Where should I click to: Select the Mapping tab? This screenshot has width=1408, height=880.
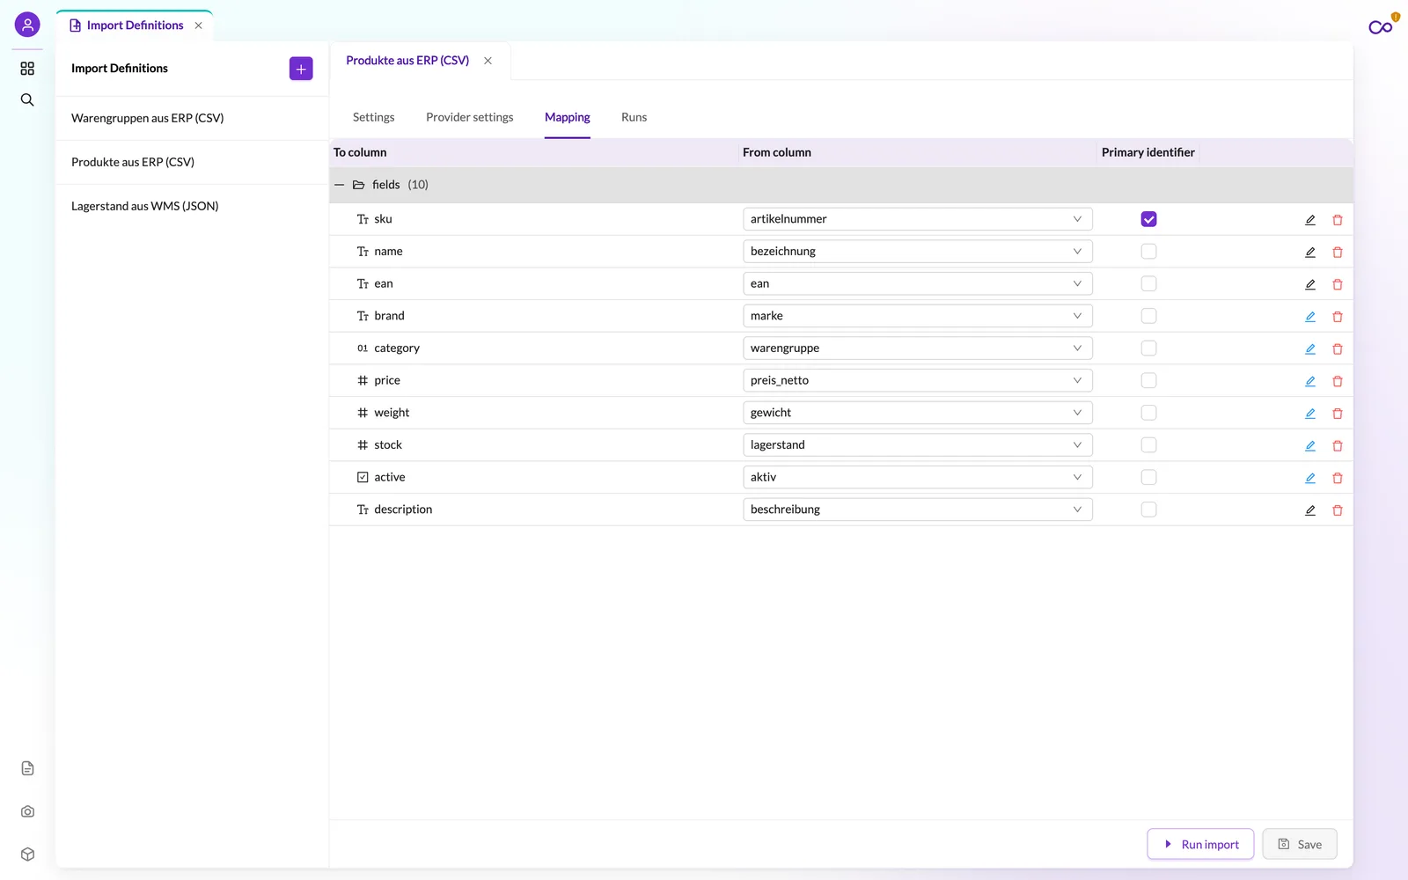(567, 117)
